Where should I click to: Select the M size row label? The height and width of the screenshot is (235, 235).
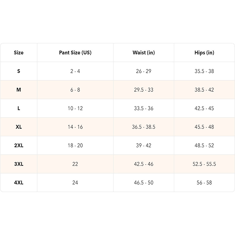pyautogui.click(x=19, y=90)
